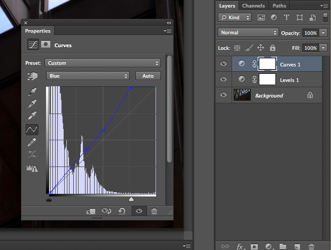Viewport: 331px width, 250px height.
Task: Select the pencil draw curve tool
Action: tap(32, 142)
